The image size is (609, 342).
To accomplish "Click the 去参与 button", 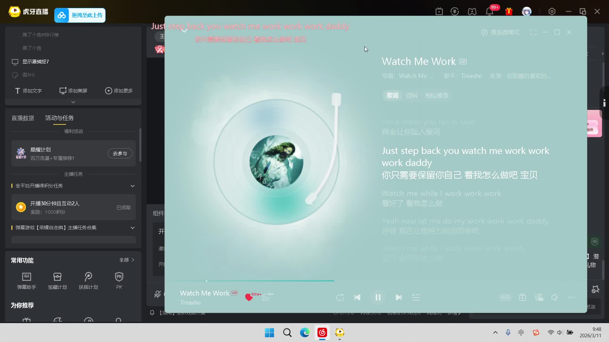I will (x=120, y=153).
